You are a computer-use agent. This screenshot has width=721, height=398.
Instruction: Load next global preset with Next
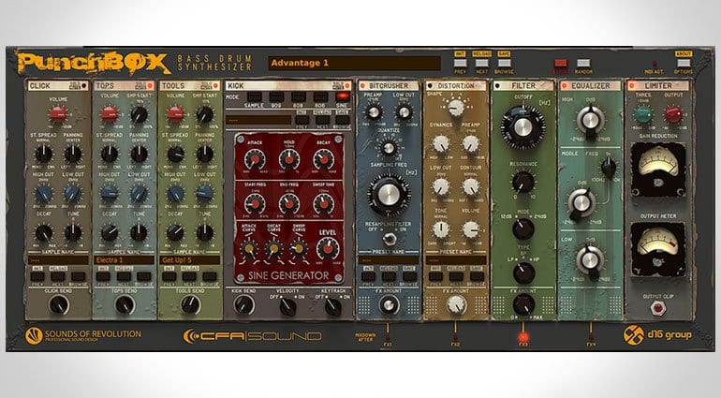[x=482, y=63]
